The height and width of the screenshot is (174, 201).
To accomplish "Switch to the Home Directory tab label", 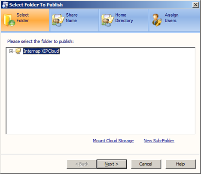I will pyautogui.click(x=124, y=18).
